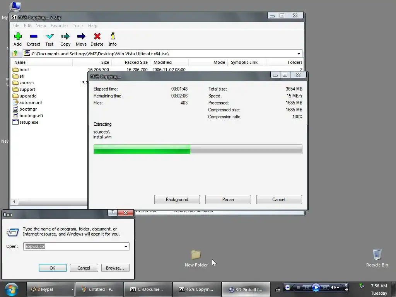
Task: Click the Run dialog help question mark
Action: (113, 213)
